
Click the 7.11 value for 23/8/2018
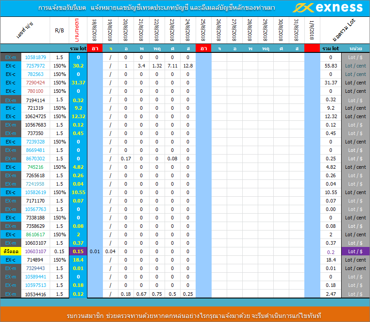coord(173,66)
